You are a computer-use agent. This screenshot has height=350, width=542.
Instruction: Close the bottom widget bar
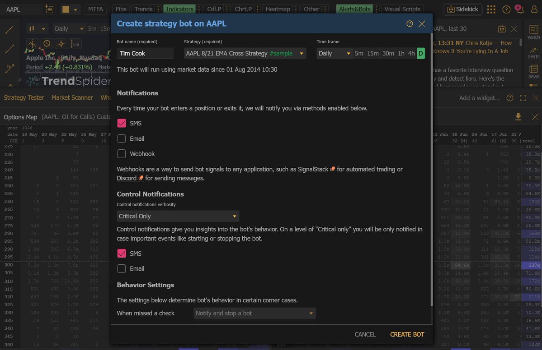pyautogui.click(x=535, y=98)
